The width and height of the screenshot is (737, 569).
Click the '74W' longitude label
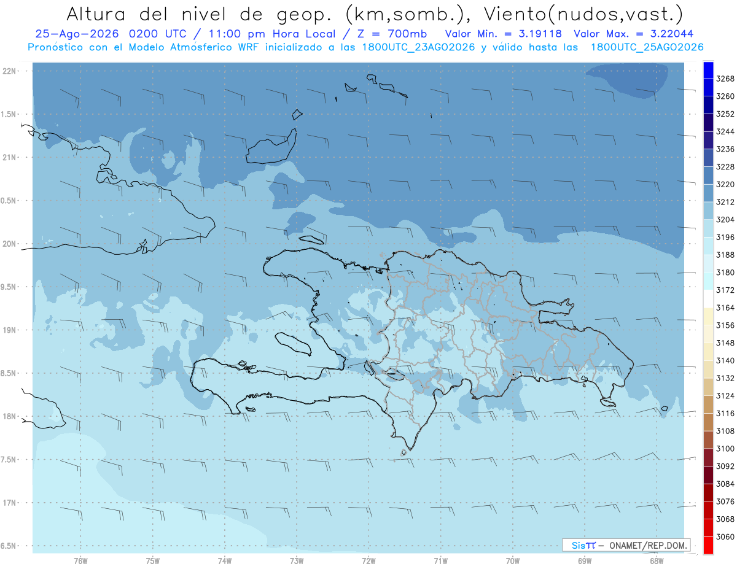pos(225,560)
